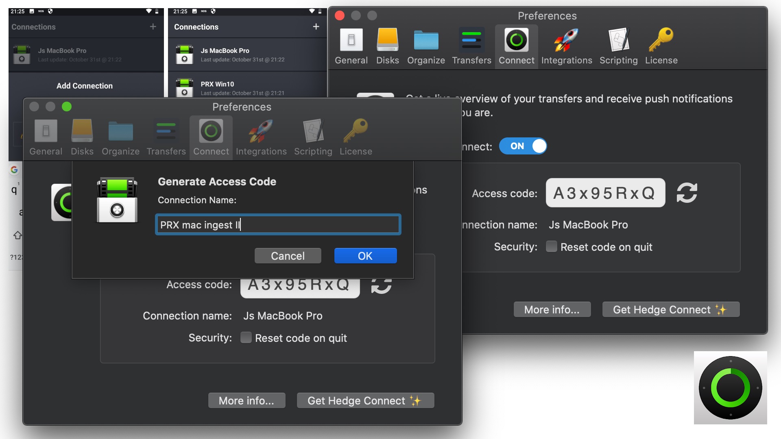The image size is (781, 439).
Task: Add connection with plus icon on right phone
Action: 316,26
